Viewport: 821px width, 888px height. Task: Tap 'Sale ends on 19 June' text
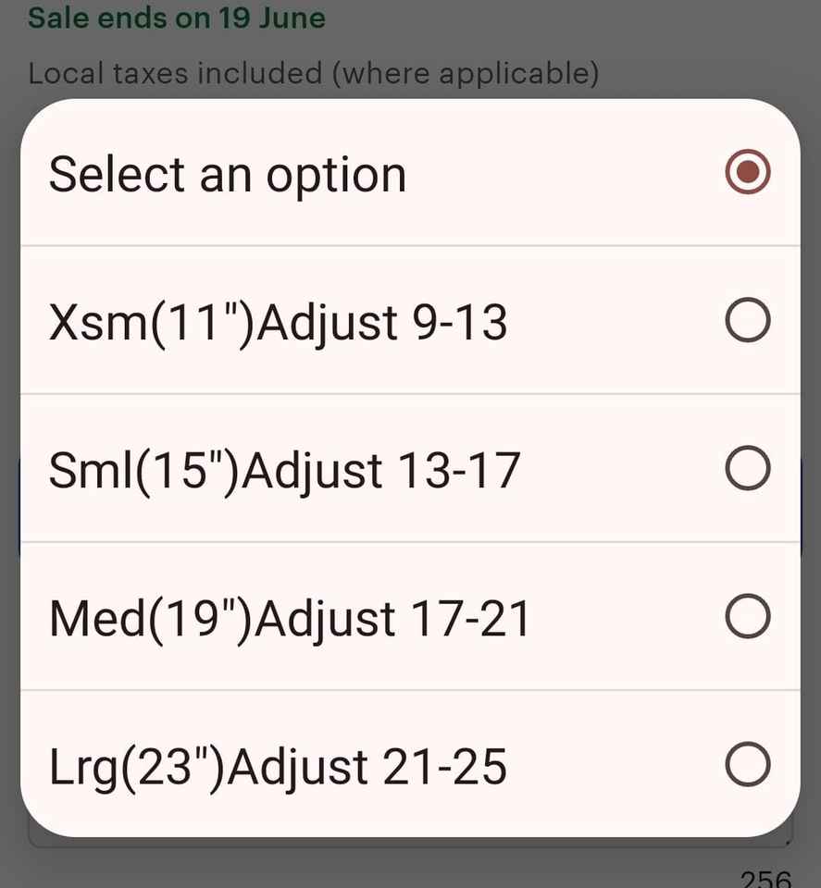click(x=177, y=18)
